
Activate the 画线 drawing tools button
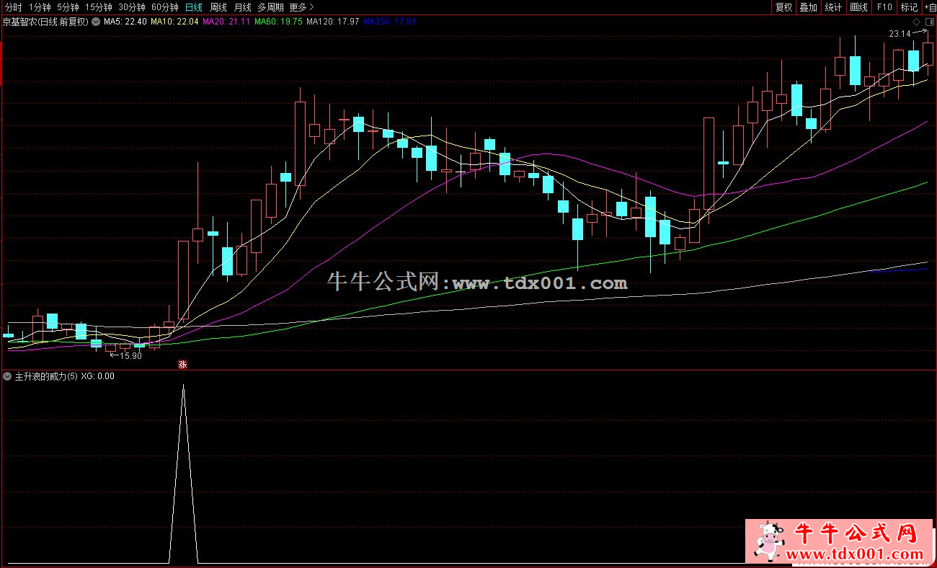(x=858, y=7)
